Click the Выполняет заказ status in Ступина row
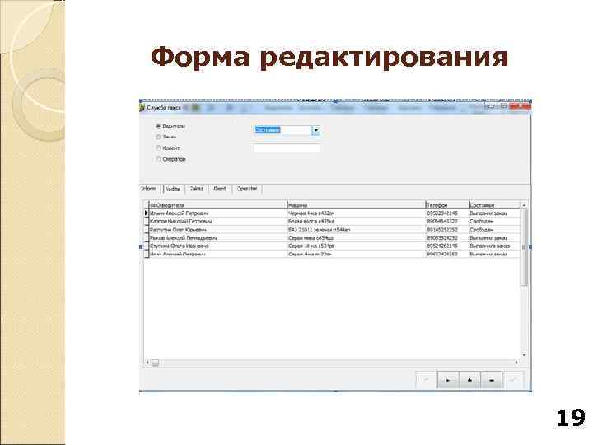Viewport: 593px width, 445px height. pos(494,246)
